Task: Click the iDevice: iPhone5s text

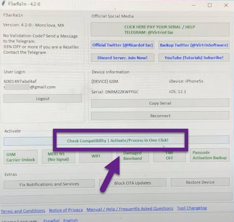Action: tap(186, 81)
